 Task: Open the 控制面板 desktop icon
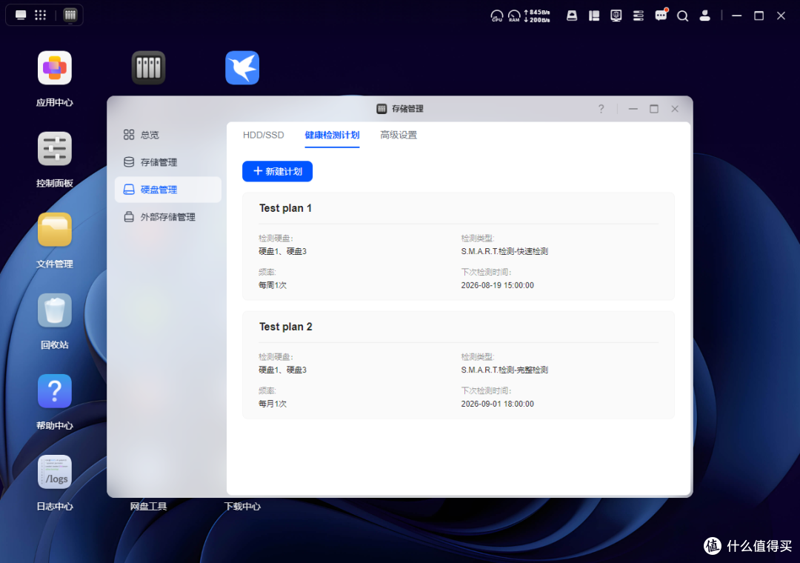pyautogui.click(x=55, y=149)
